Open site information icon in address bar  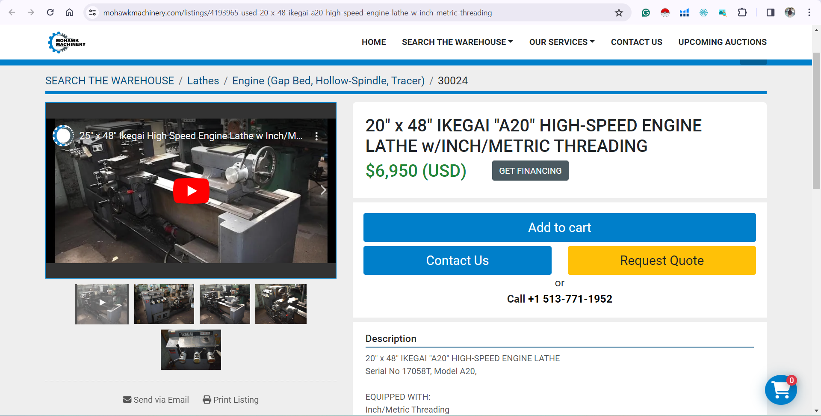92,12
